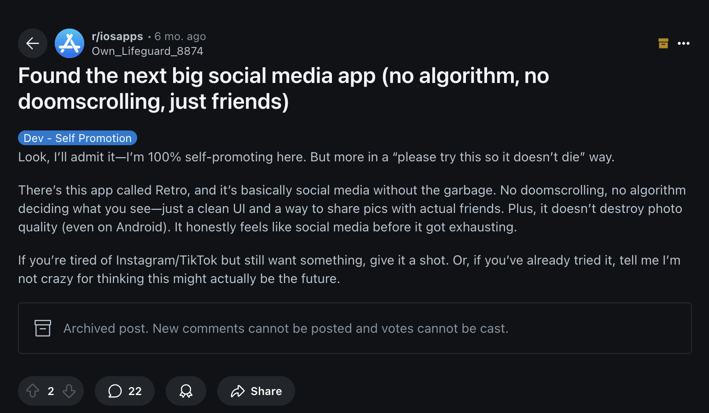Image resolution: width=709 pixels, height=413 pixels.
Task: Click the Share button
Action: [256, 391]
